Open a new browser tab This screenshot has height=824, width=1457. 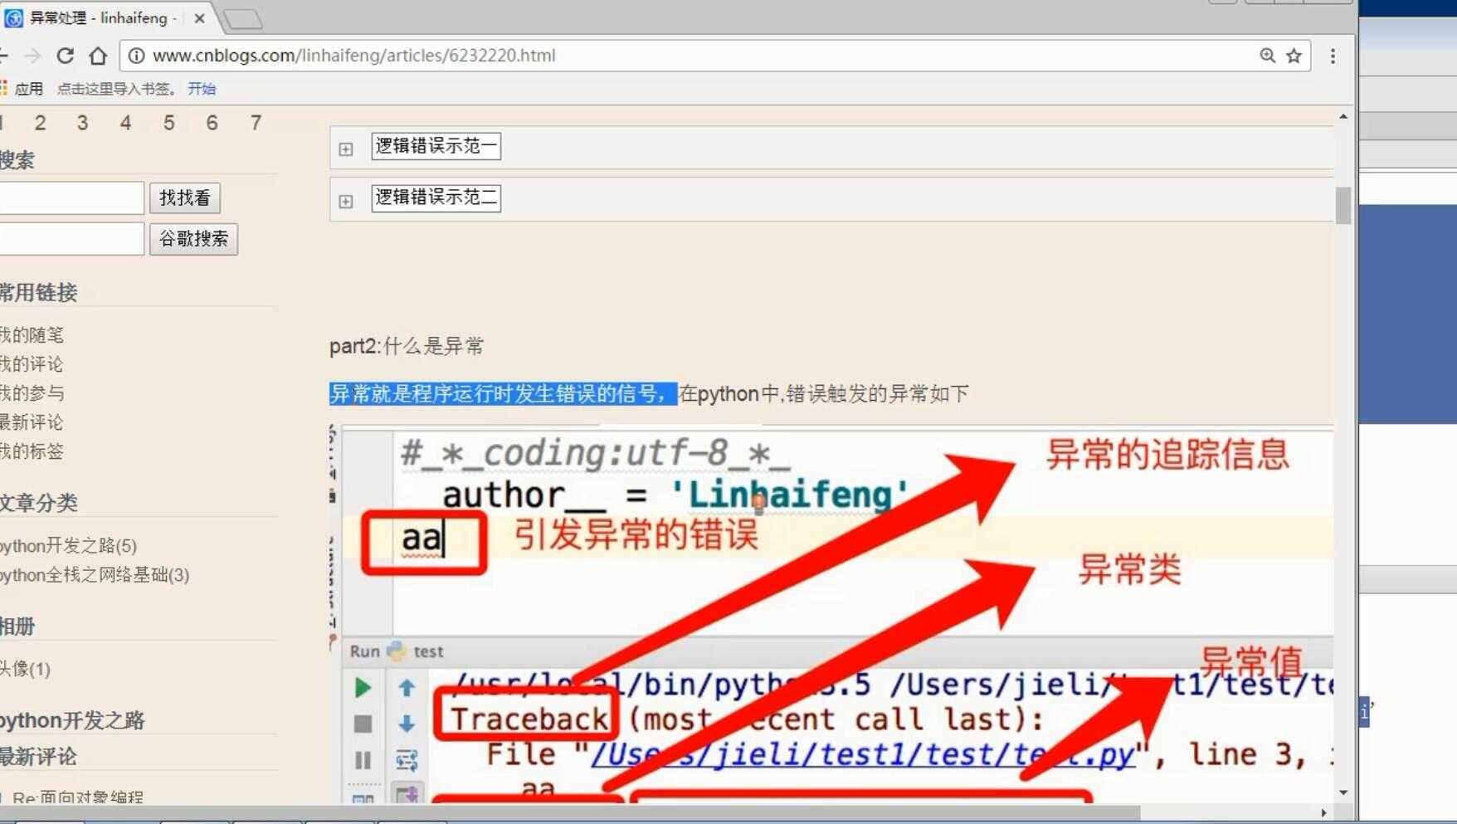click(x=242, y=18)
